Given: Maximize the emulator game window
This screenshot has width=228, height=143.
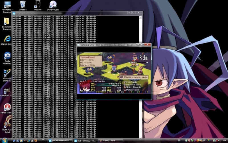Looking at the screenshot, I should (142, 45).
